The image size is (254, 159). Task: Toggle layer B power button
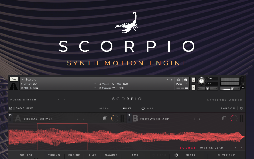[129, 115]
